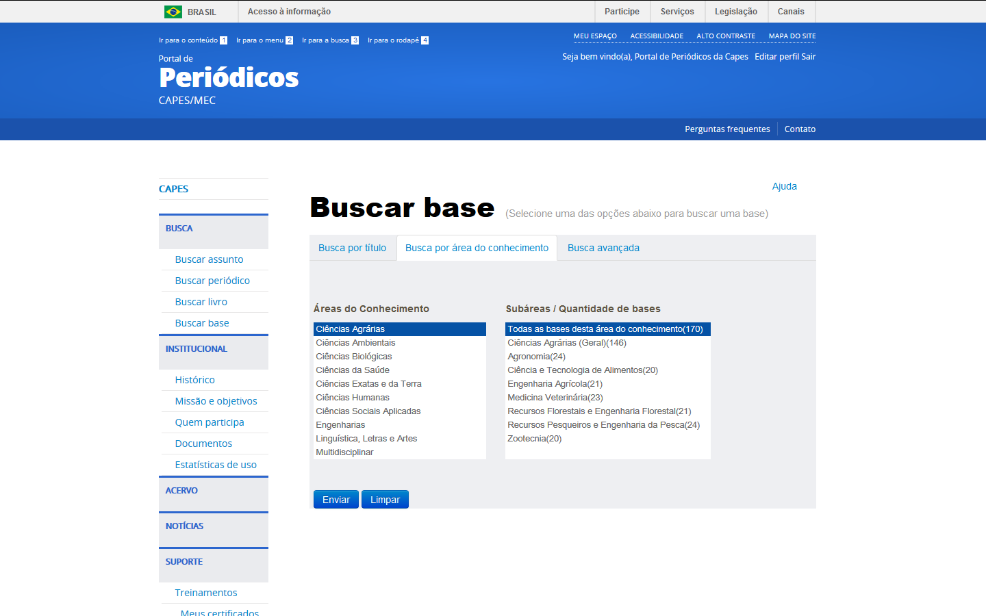This screenshot has height=616, width=986.
Task: Open MEU ESPAÇO link
Action: [595, 36]
